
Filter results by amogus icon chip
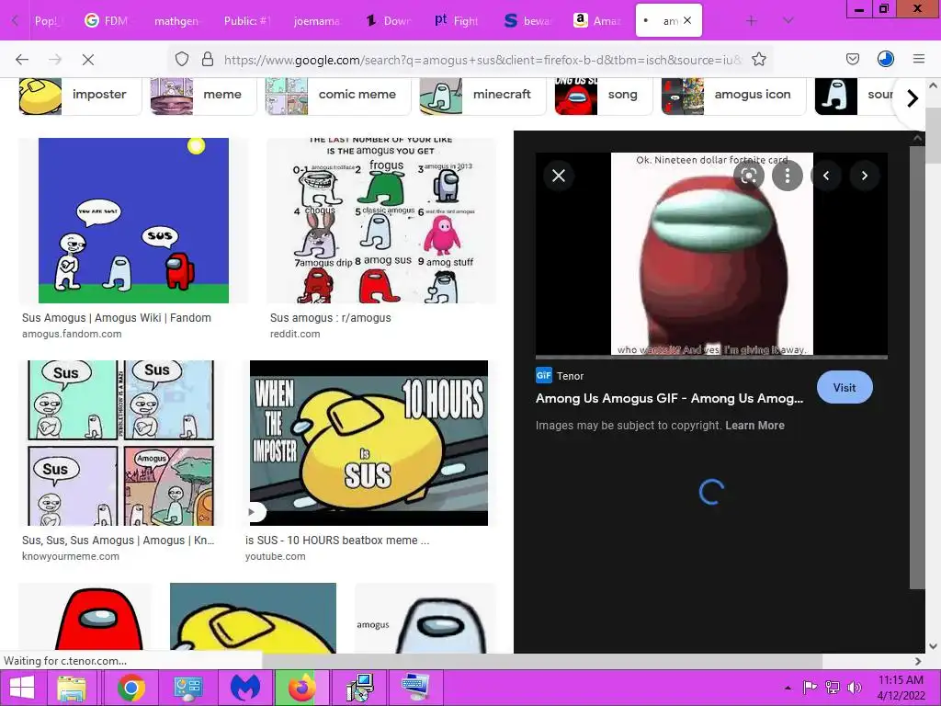[x=733, y=95]
